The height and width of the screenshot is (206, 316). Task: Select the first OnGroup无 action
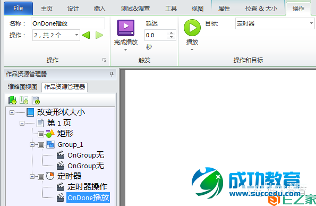[x=86, y=155]
